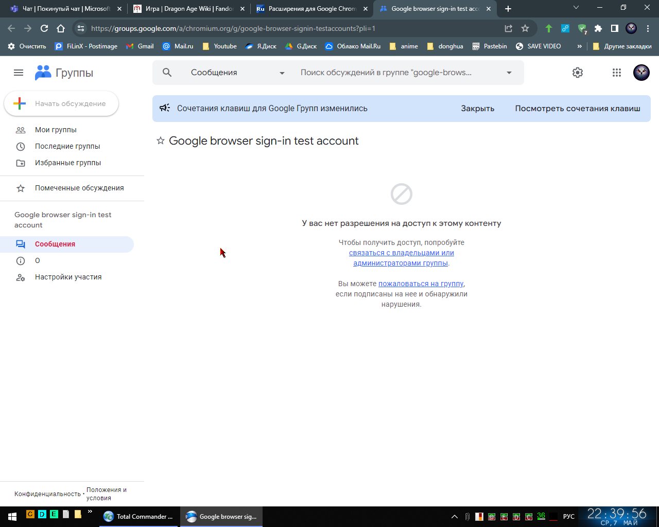Click the green shield extension icon

pos(582,29)
